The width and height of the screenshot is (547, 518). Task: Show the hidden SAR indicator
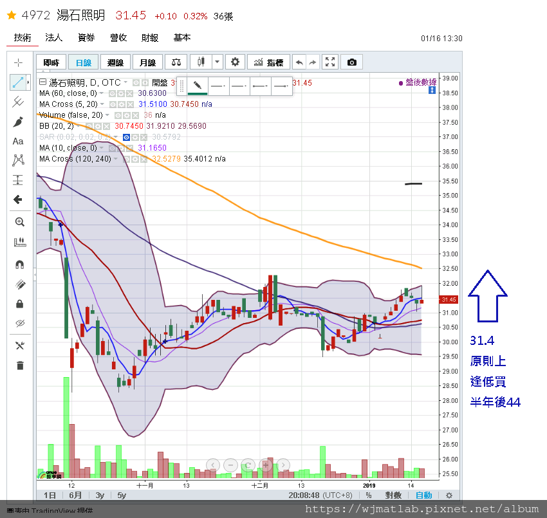pyautogui.click(x=126, y=138)
